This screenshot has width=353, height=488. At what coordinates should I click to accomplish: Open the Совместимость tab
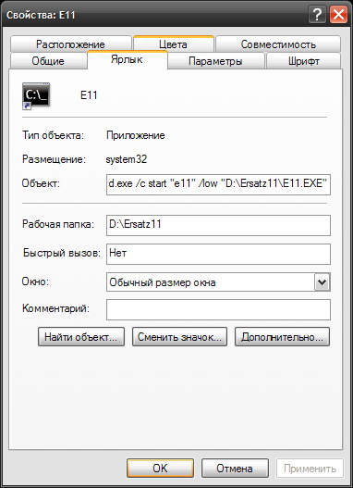coord(278,44)
